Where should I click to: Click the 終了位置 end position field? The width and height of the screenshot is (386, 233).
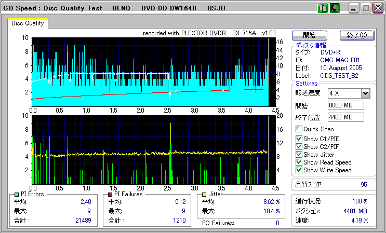point(345,117)
